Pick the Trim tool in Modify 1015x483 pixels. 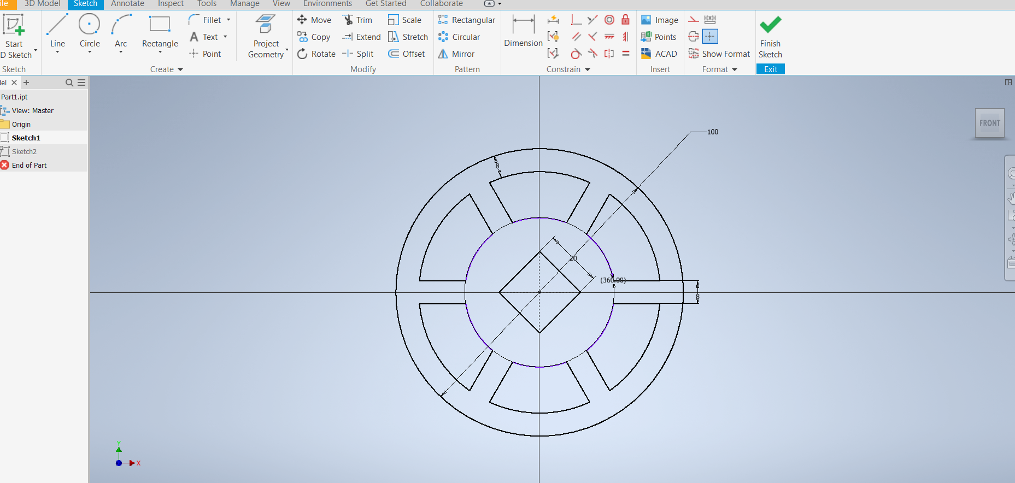[357, 20]
